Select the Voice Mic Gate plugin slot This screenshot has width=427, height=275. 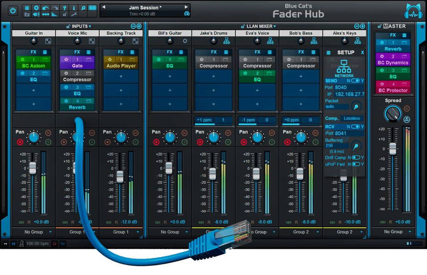[x=77, y=63]
